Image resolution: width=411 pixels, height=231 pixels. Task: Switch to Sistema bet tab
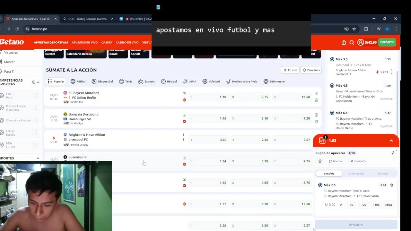pos(383,174)
